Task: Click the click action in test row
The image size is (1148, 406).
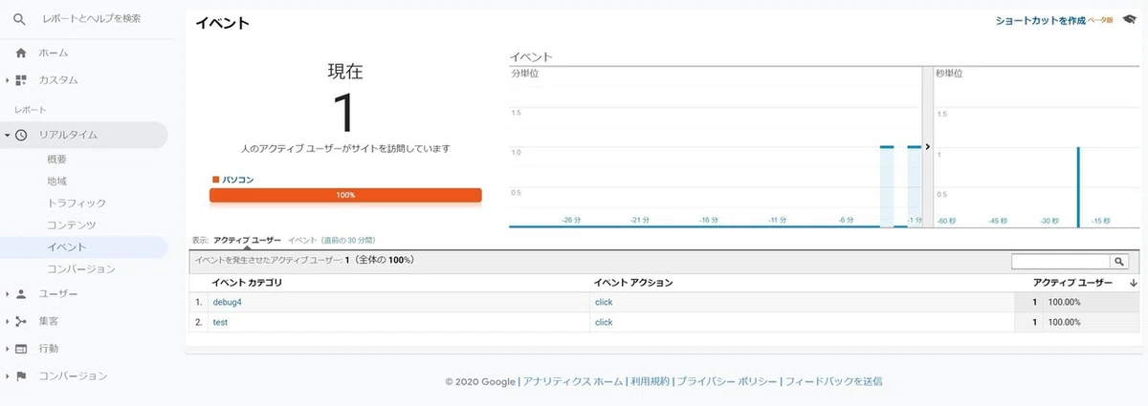Action: (603, 322)
